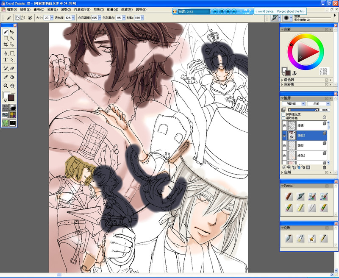Select the Layer Adjuster tool
Image resolution: width=339 pixels, height=278 pixels.
coord(12,32)
